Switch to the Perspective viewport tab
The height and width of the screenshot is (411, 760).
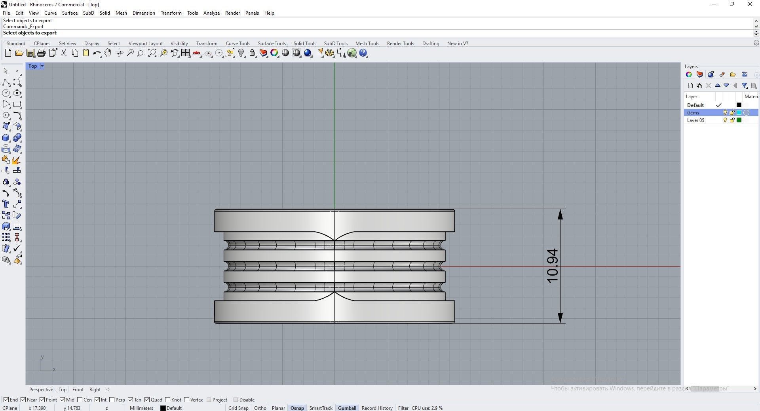click(x=41, y=390)
